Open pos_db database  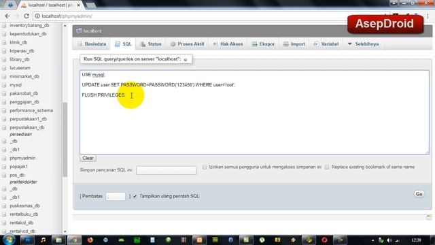coord(17,176)
